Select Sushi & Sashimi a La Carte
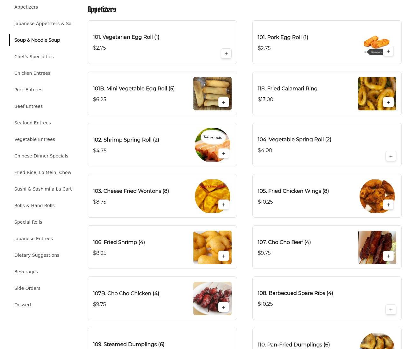Image resolution: width=411 pixels, height=349 pixels. point(43,189)
